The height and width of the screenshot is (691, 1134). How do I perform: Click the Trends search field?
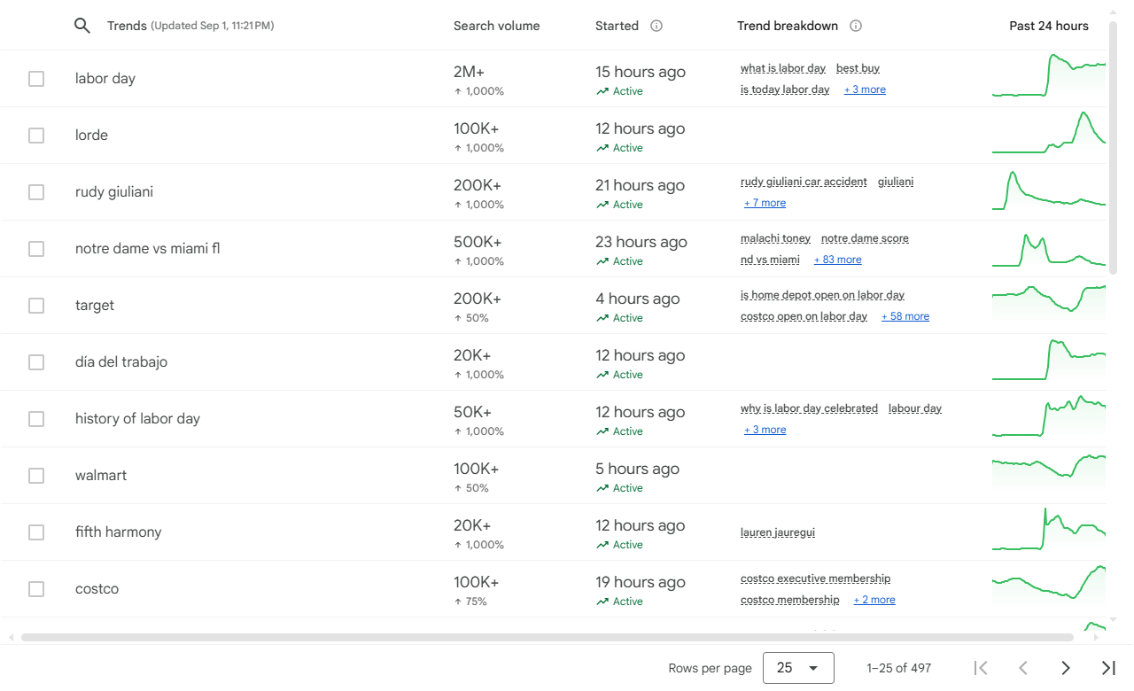(x=190, y=26)
